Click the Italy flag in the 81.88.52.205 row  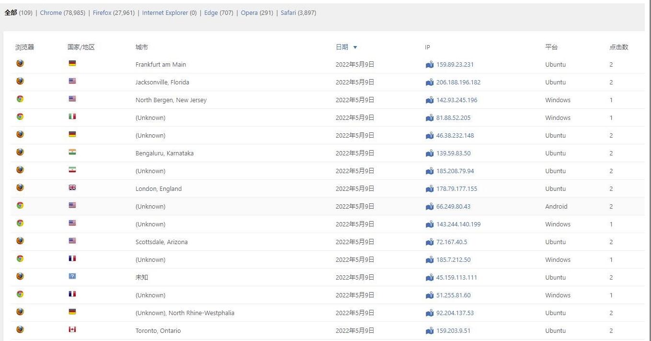(72, 117)
